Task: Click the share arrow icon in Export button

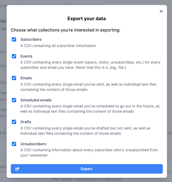Action: (x=17, y=169)
